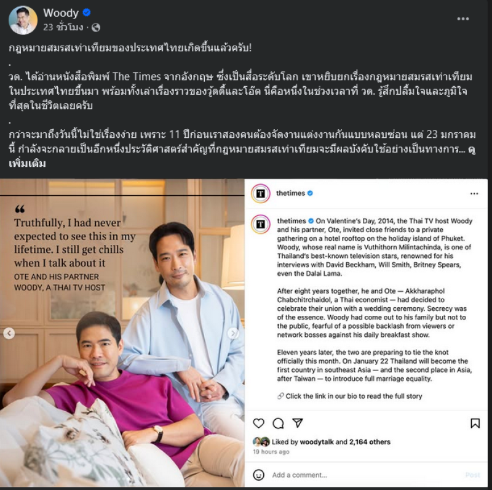Click the public globe audience icon
Viewport: 492px width, 490px height.
[x=96, y=28]
